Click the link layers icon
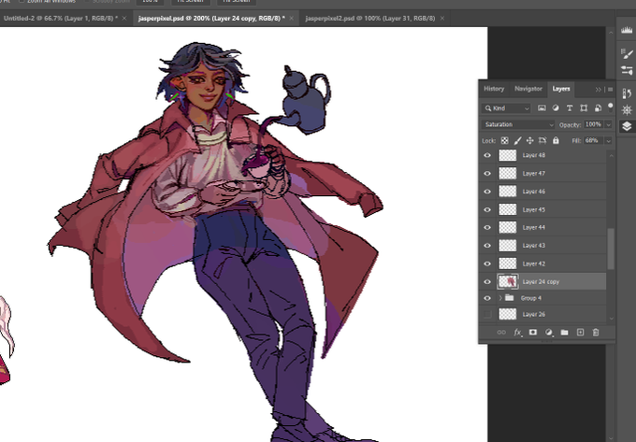This screenshot has width=636, height=442. click(501, 333)
